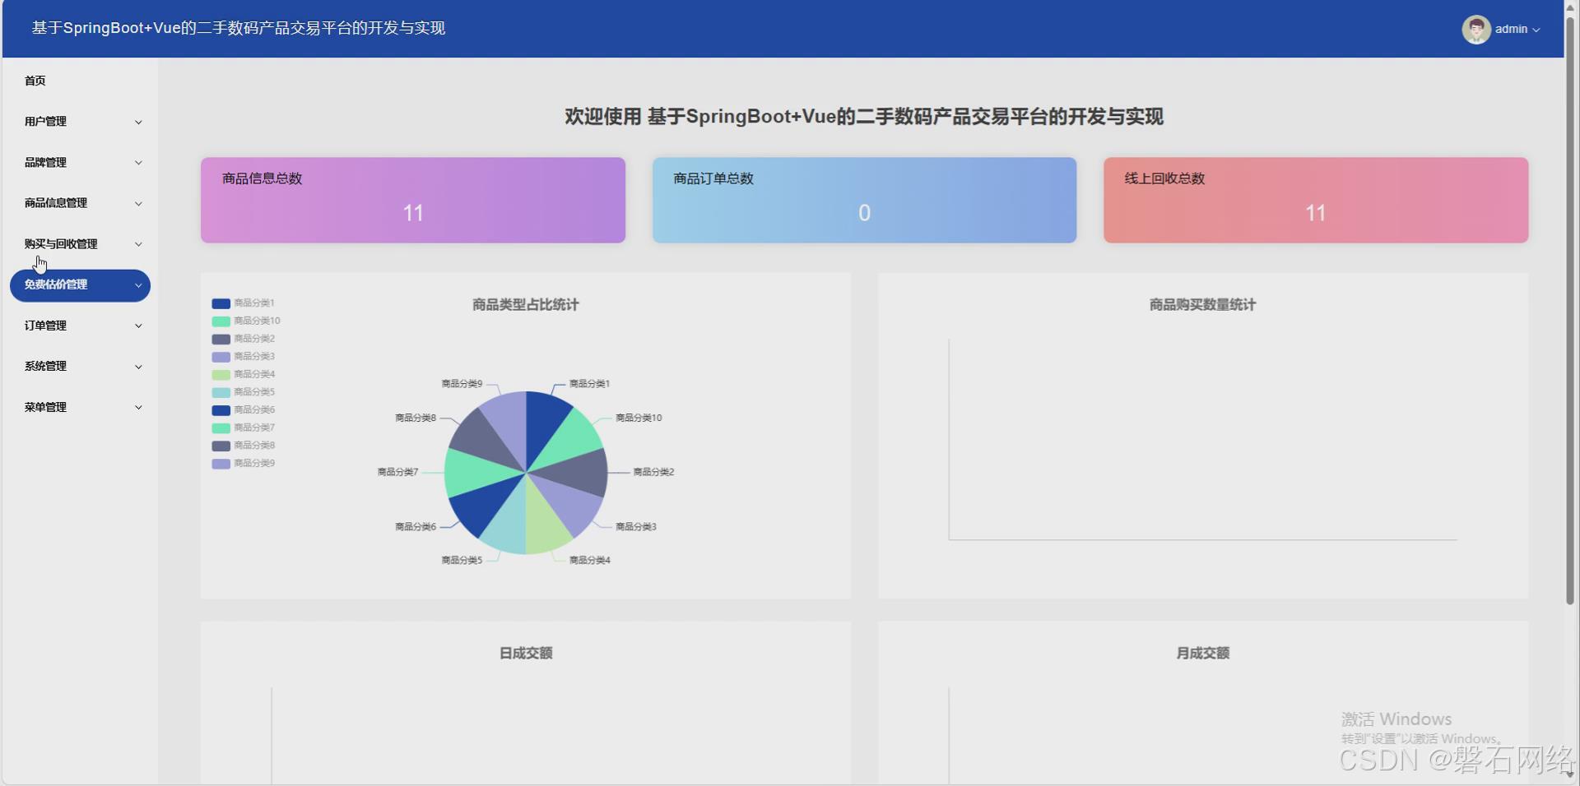1580x786 pixels.
Task: Expand the 订单管理 chevron
Action: click(138, 326)
